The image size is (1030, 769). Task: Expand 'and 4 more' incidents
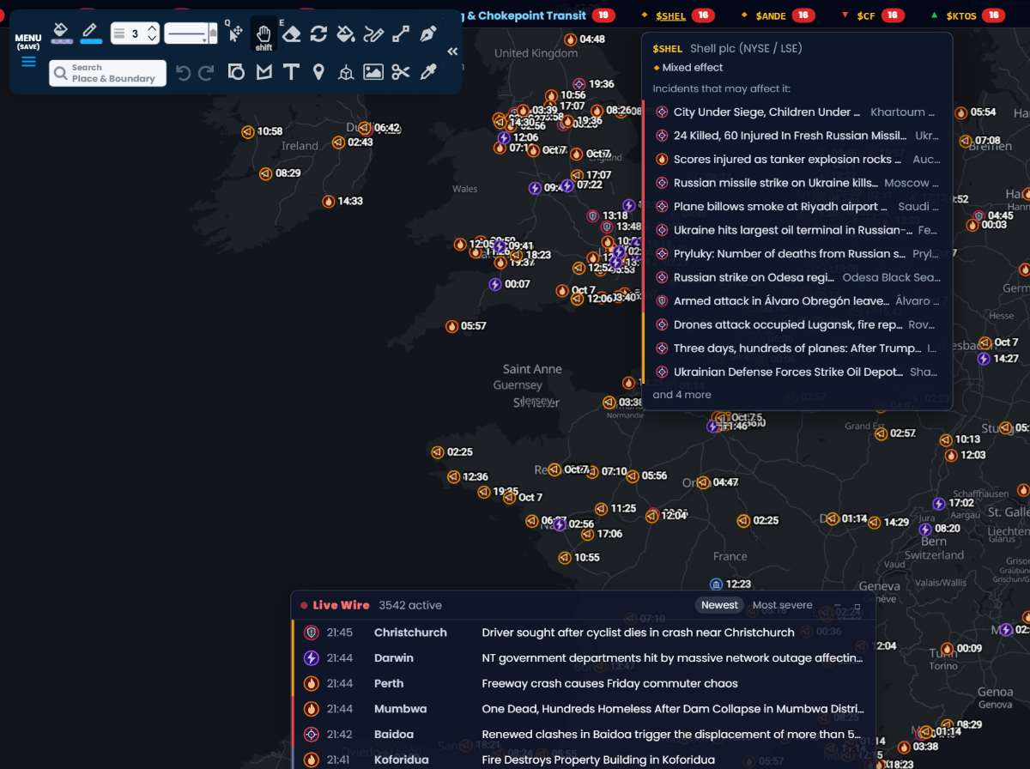tap(682, 395)
